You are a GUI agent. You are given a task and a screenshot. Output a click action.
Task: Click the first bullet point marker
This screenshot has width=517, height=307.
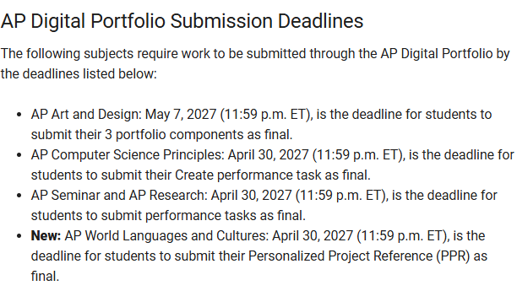tap(19, 115)
